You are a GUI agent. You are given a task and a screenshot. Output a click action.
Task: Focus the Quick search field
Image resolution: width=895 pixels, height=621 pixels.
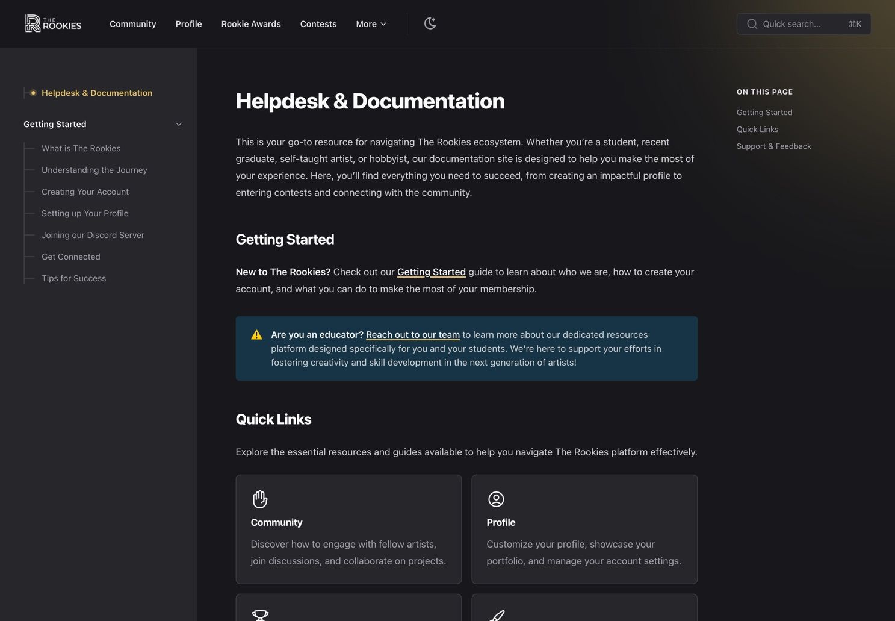(x=804, y=24)
